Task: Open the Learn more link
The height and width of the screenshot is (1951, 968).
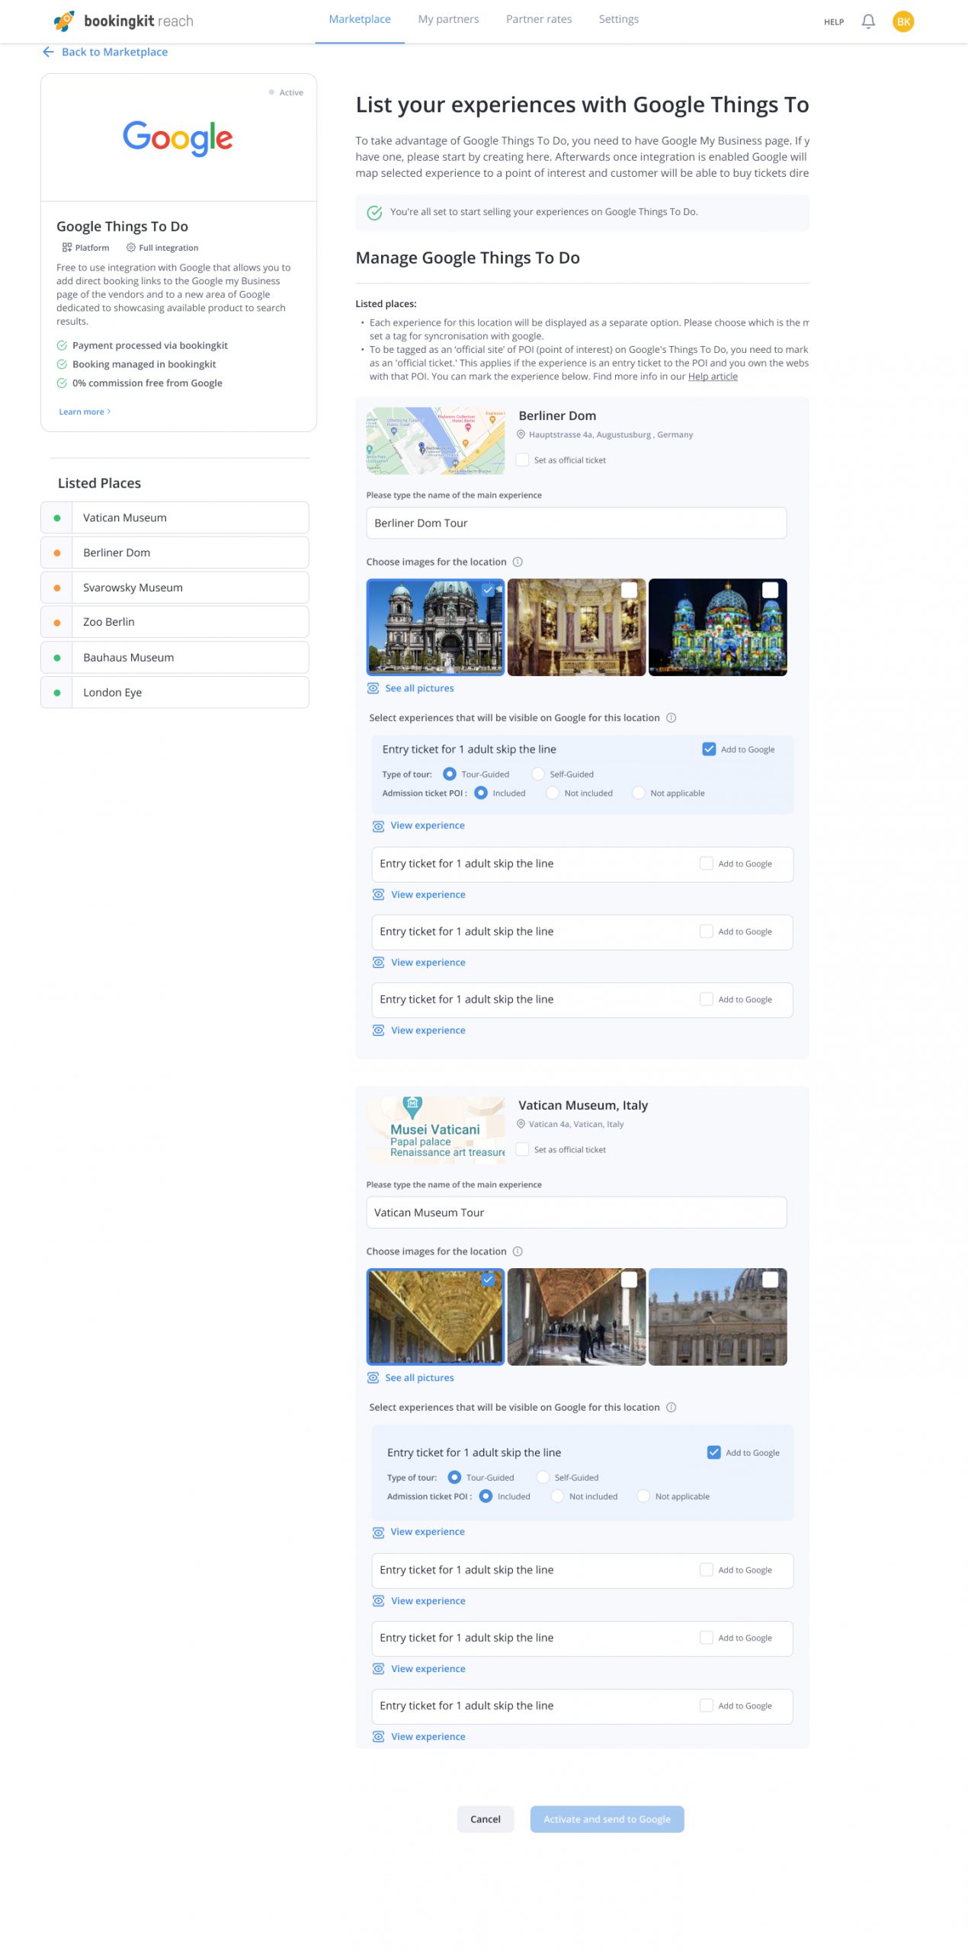Action: tap(85, 412)
